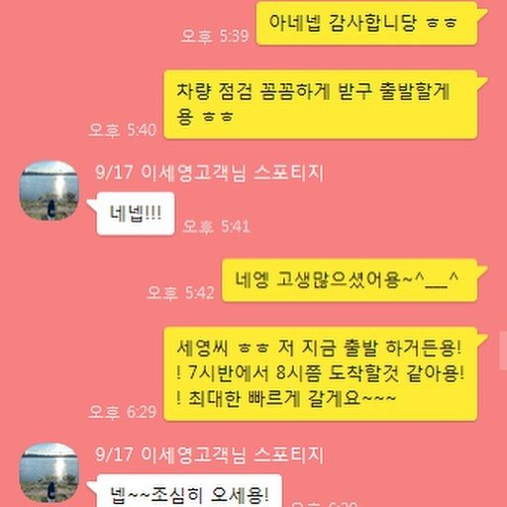Open the lake photo avatar beside 네넵!!! message

50,190
